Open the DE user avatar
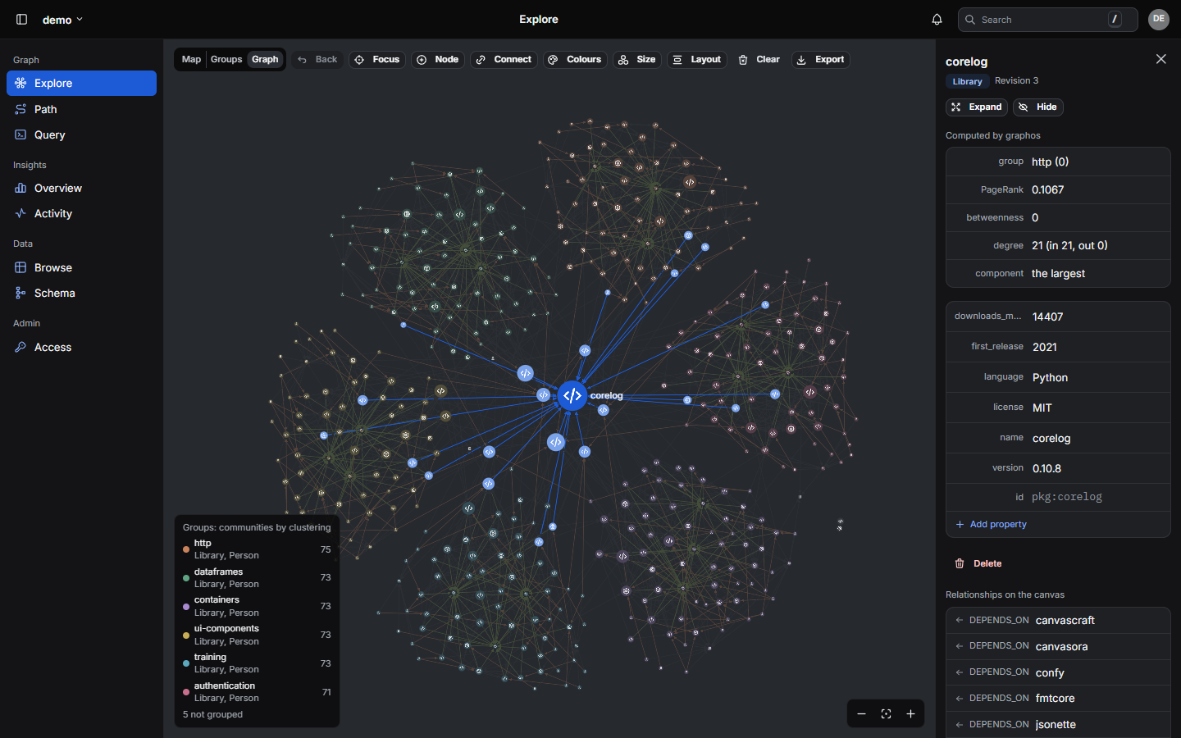This screenshot has height=738, width=1181. click(1159, 20)
